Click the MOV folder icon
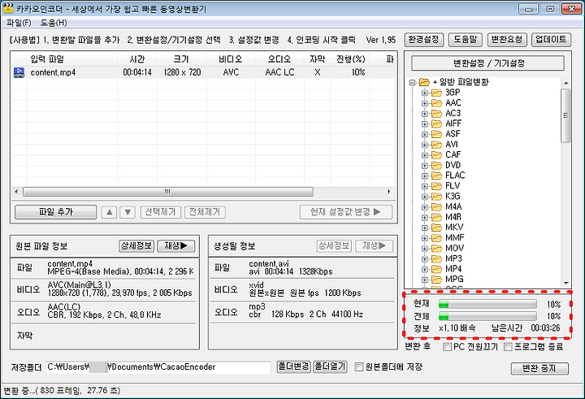 click(x=436, y=248)
